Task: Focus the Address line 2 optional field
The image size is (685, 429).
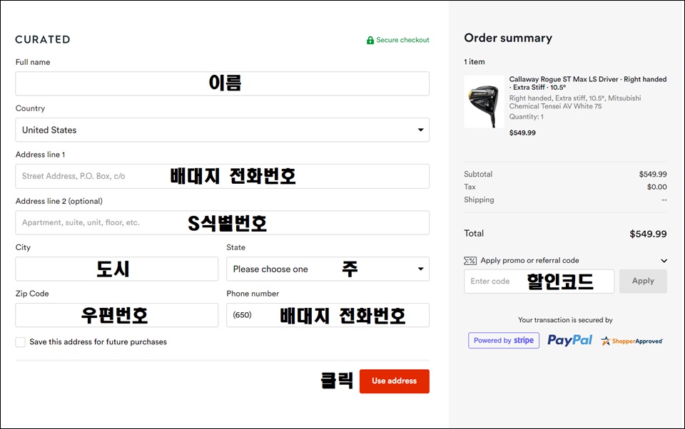Action: [223, 222]
